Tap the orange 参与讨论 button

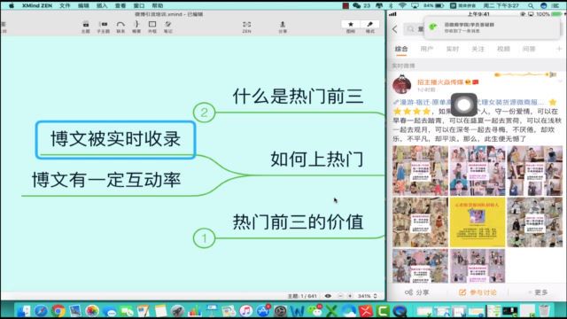click(478, 292)
